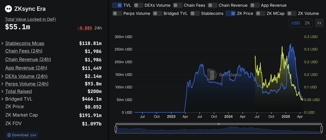Click the embed code icon button

pyautogui.click(x=319, y=23)
